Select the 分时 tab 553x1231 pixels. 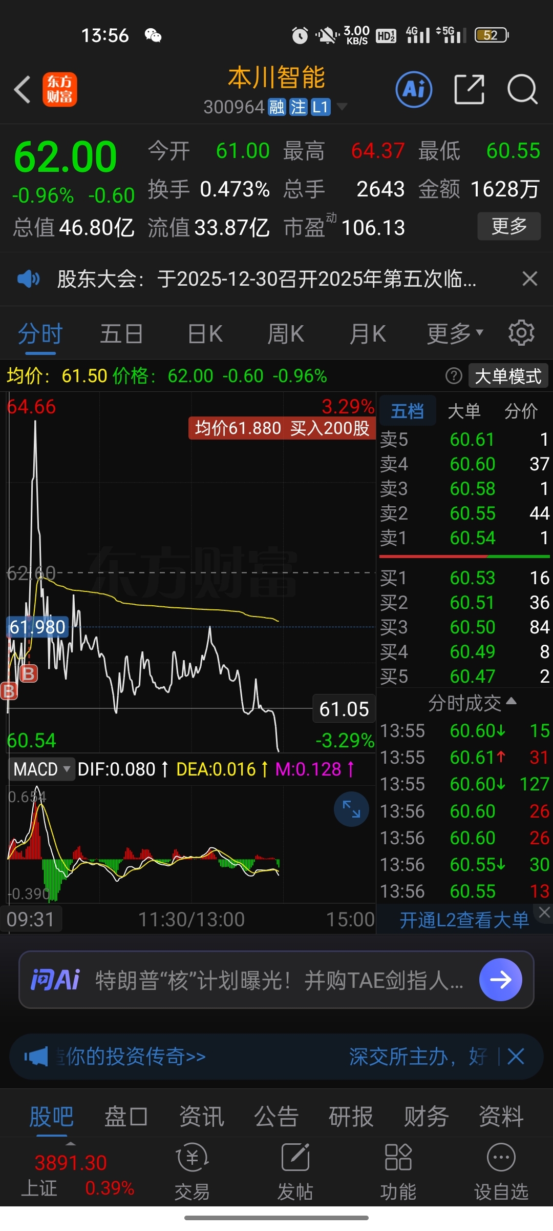click(40, 333)
